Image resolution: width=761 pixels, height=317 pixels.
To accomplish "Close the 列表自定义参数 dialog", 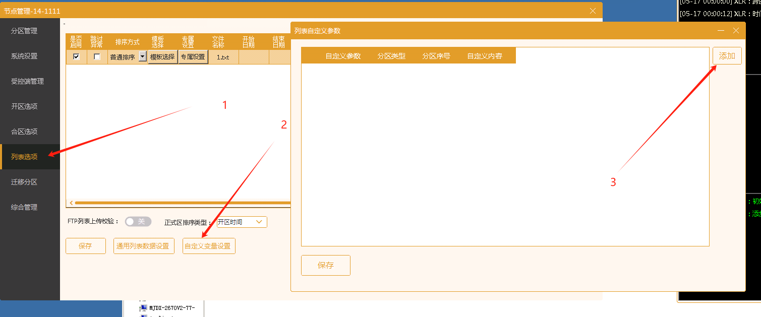I will coord(736,31).
